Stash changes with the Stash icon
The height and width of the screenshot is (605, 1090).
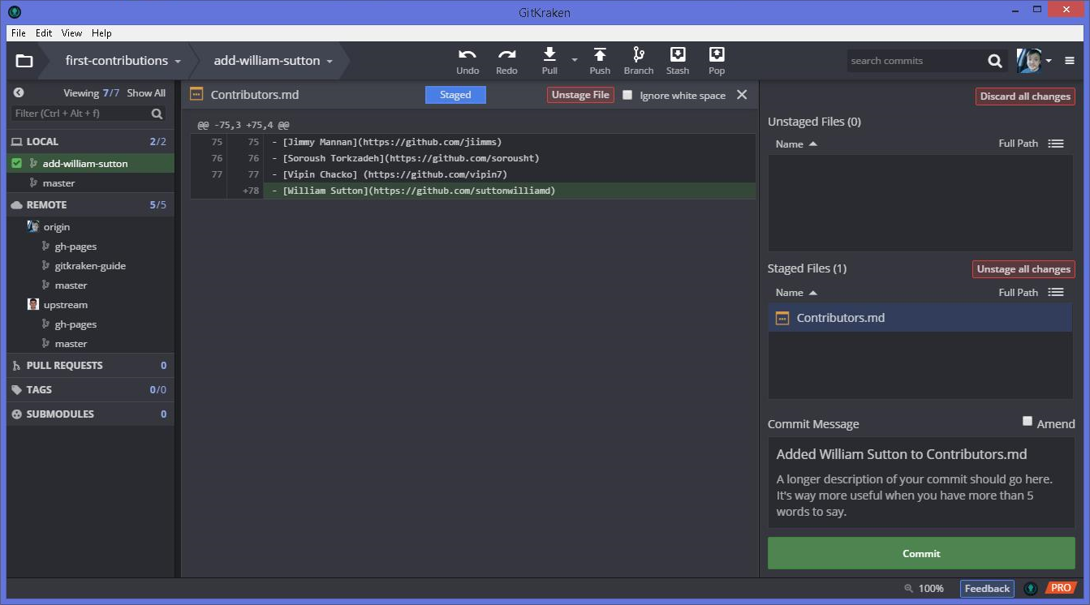678,54
